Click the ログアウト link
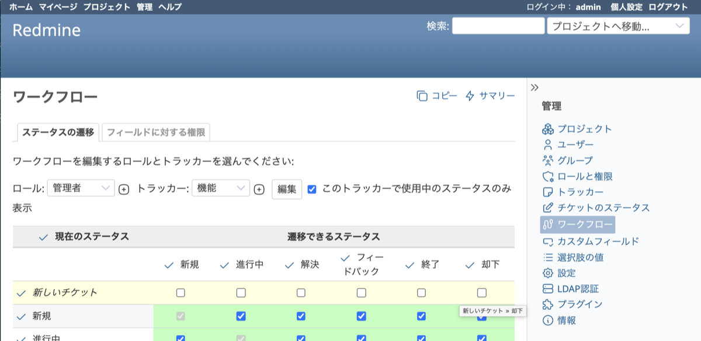Screen dimensions: 701x341 668,7
